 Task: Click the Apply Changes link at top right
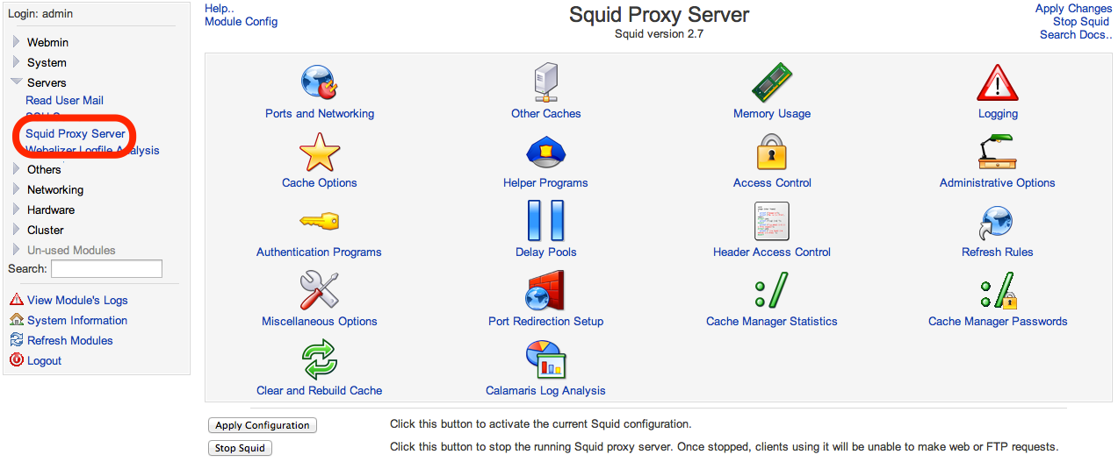pyautogui.click(x=1073, y=8)
